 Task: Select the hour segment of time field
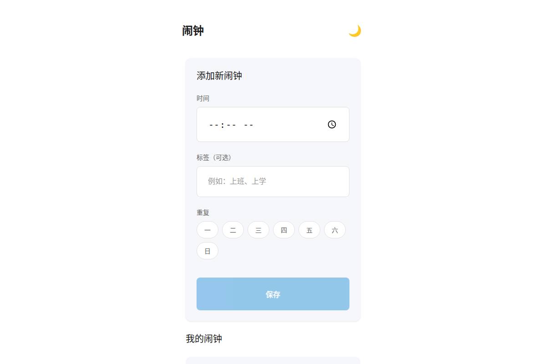[x=214, y=125]
